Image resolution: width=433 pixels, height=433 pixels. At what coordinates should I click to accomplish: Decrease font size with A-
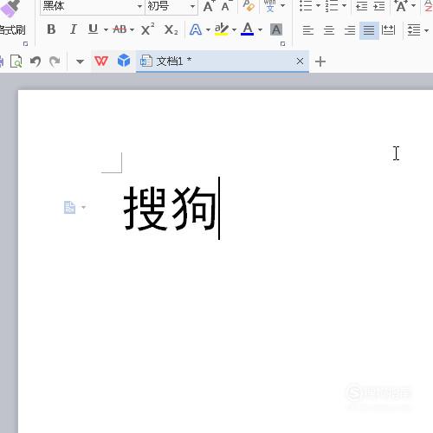(x=226, y=6)
